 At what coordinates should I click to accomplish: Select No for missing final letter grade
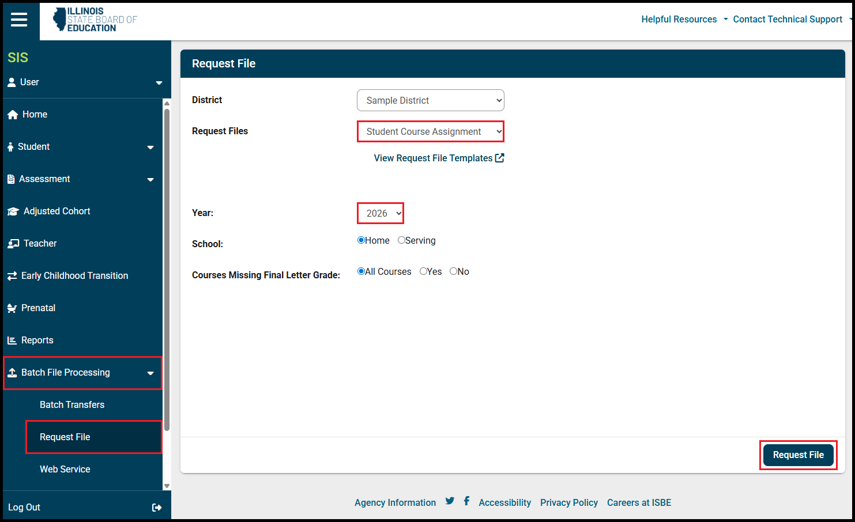(453, 271)
